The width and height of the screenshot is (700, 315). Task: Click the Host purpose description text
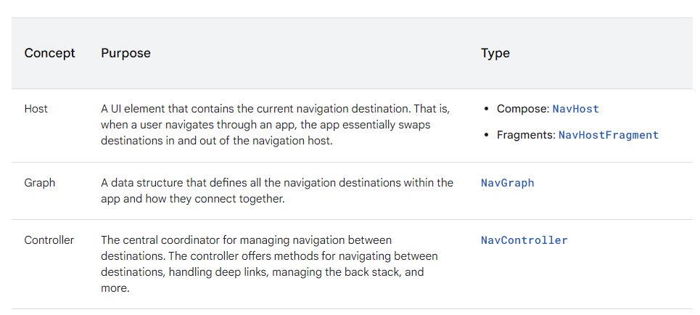pyautogui.click(x=276, y=125)
